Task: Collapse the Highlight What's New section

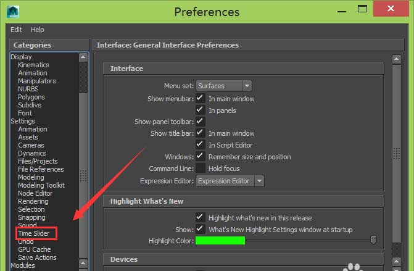Action: [244, 201]
